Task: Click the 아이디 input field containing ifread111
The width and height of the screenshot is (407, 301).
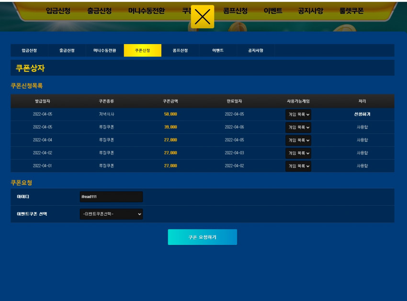Action: click(x=112, y=197)
